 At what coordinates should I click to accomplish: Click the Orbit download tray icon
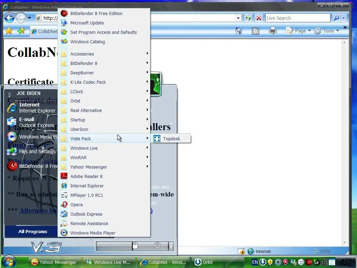[263, 262]
